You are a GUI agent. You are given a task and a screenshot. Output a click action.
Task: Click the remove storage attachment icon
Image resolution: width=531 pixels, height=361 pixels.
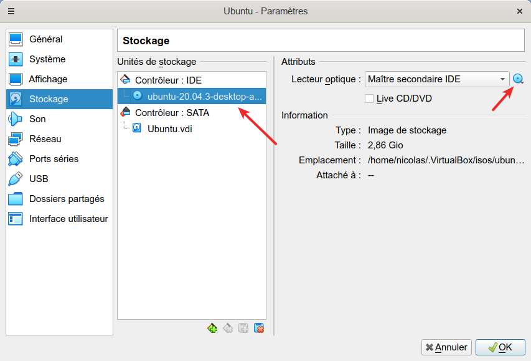point(260,329)
